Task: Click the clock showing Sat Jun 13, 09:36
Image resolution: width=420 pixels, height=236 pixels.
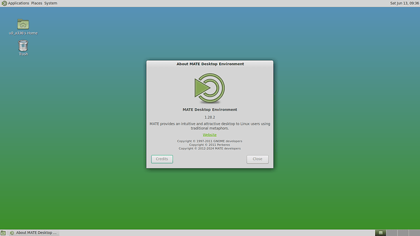Action: tap(404, 3)
